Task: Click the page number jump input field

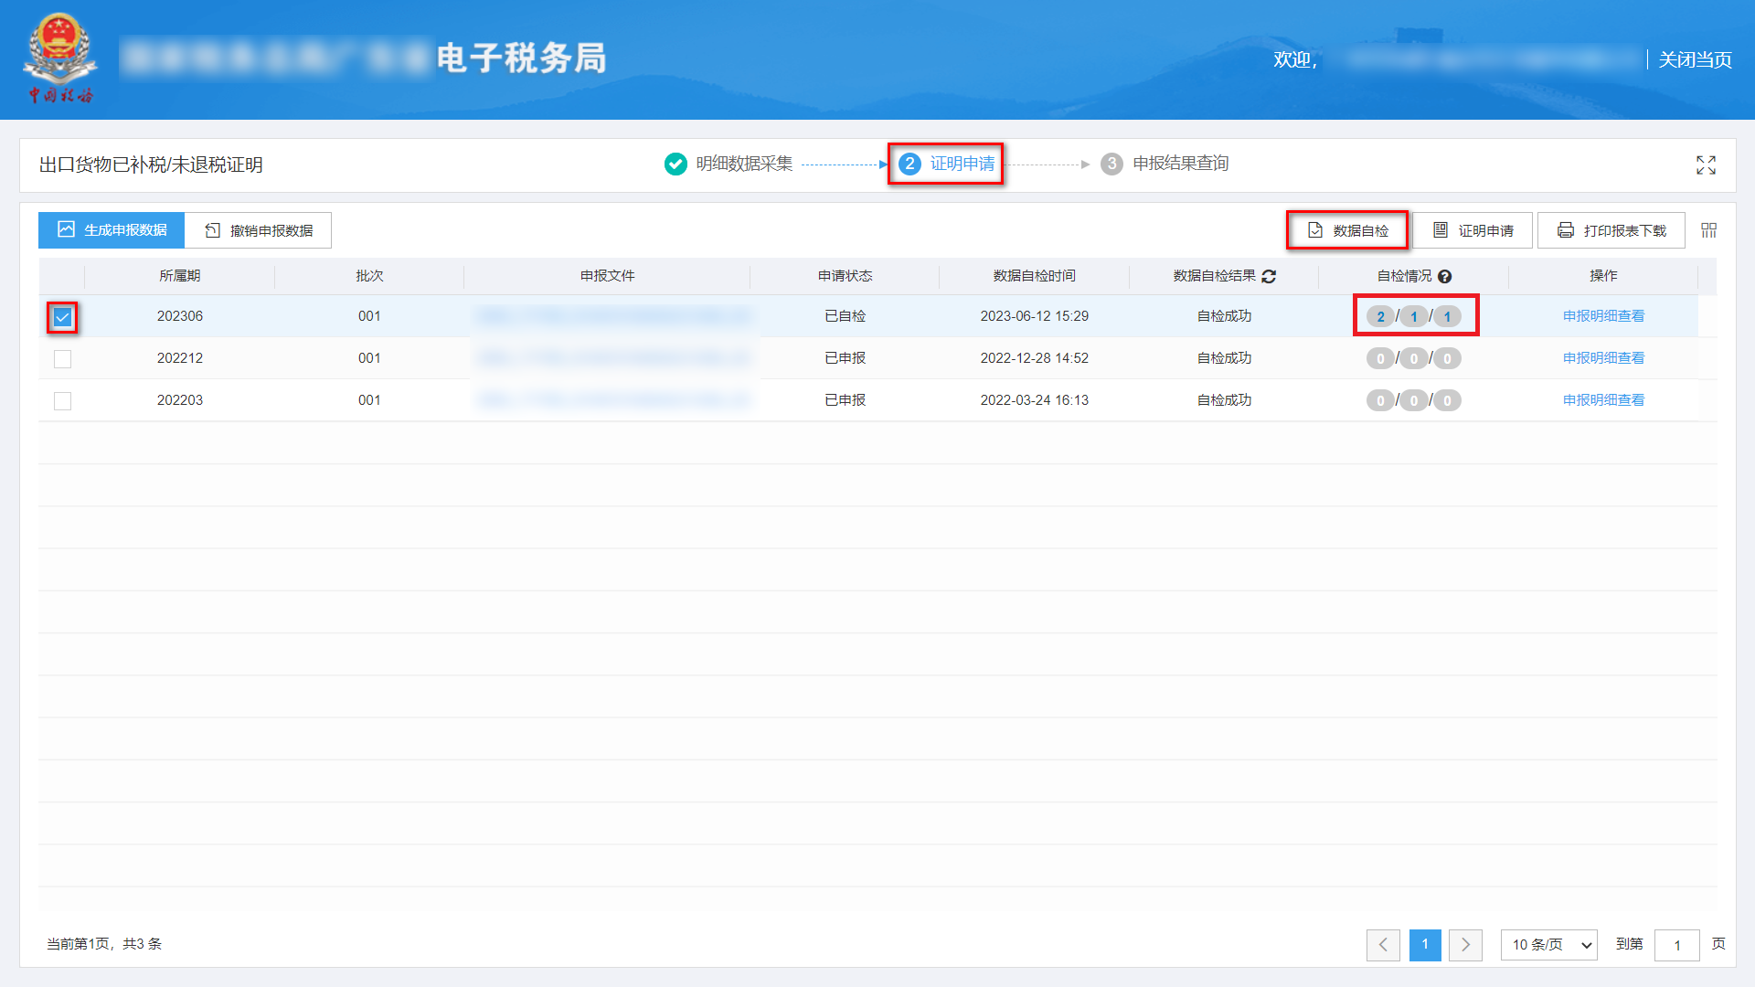Action: coord(1676,944)
